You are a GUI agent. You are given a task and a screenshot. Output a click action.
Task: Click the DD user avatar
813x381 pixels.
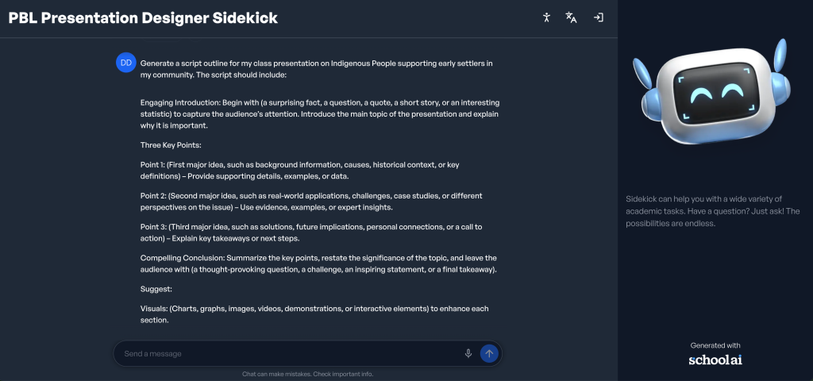click(125, 63)
